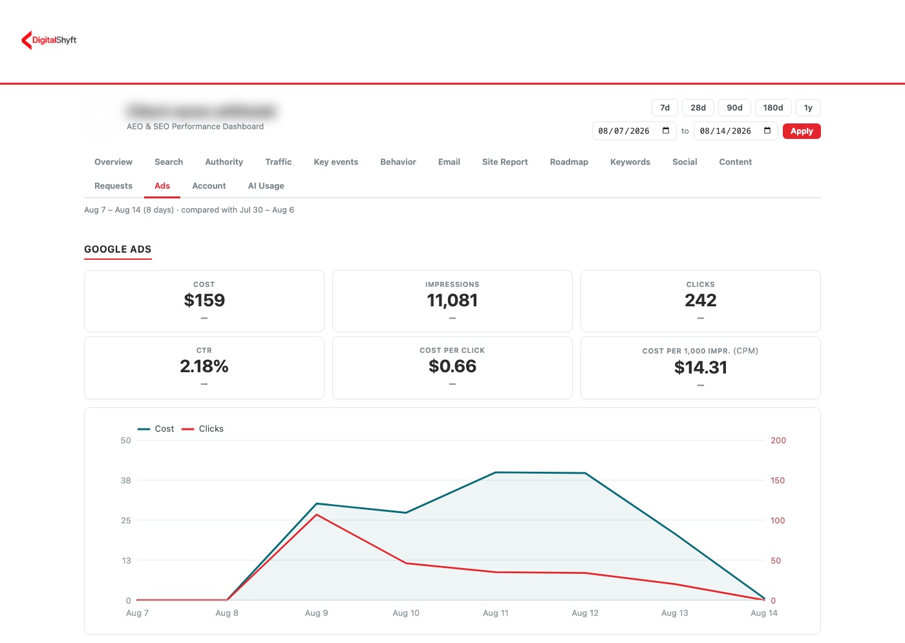Image resolution: width=905 pixels, height=643 pixels.
Task: Open the Account tab
Action: click(x=209, y=186)
